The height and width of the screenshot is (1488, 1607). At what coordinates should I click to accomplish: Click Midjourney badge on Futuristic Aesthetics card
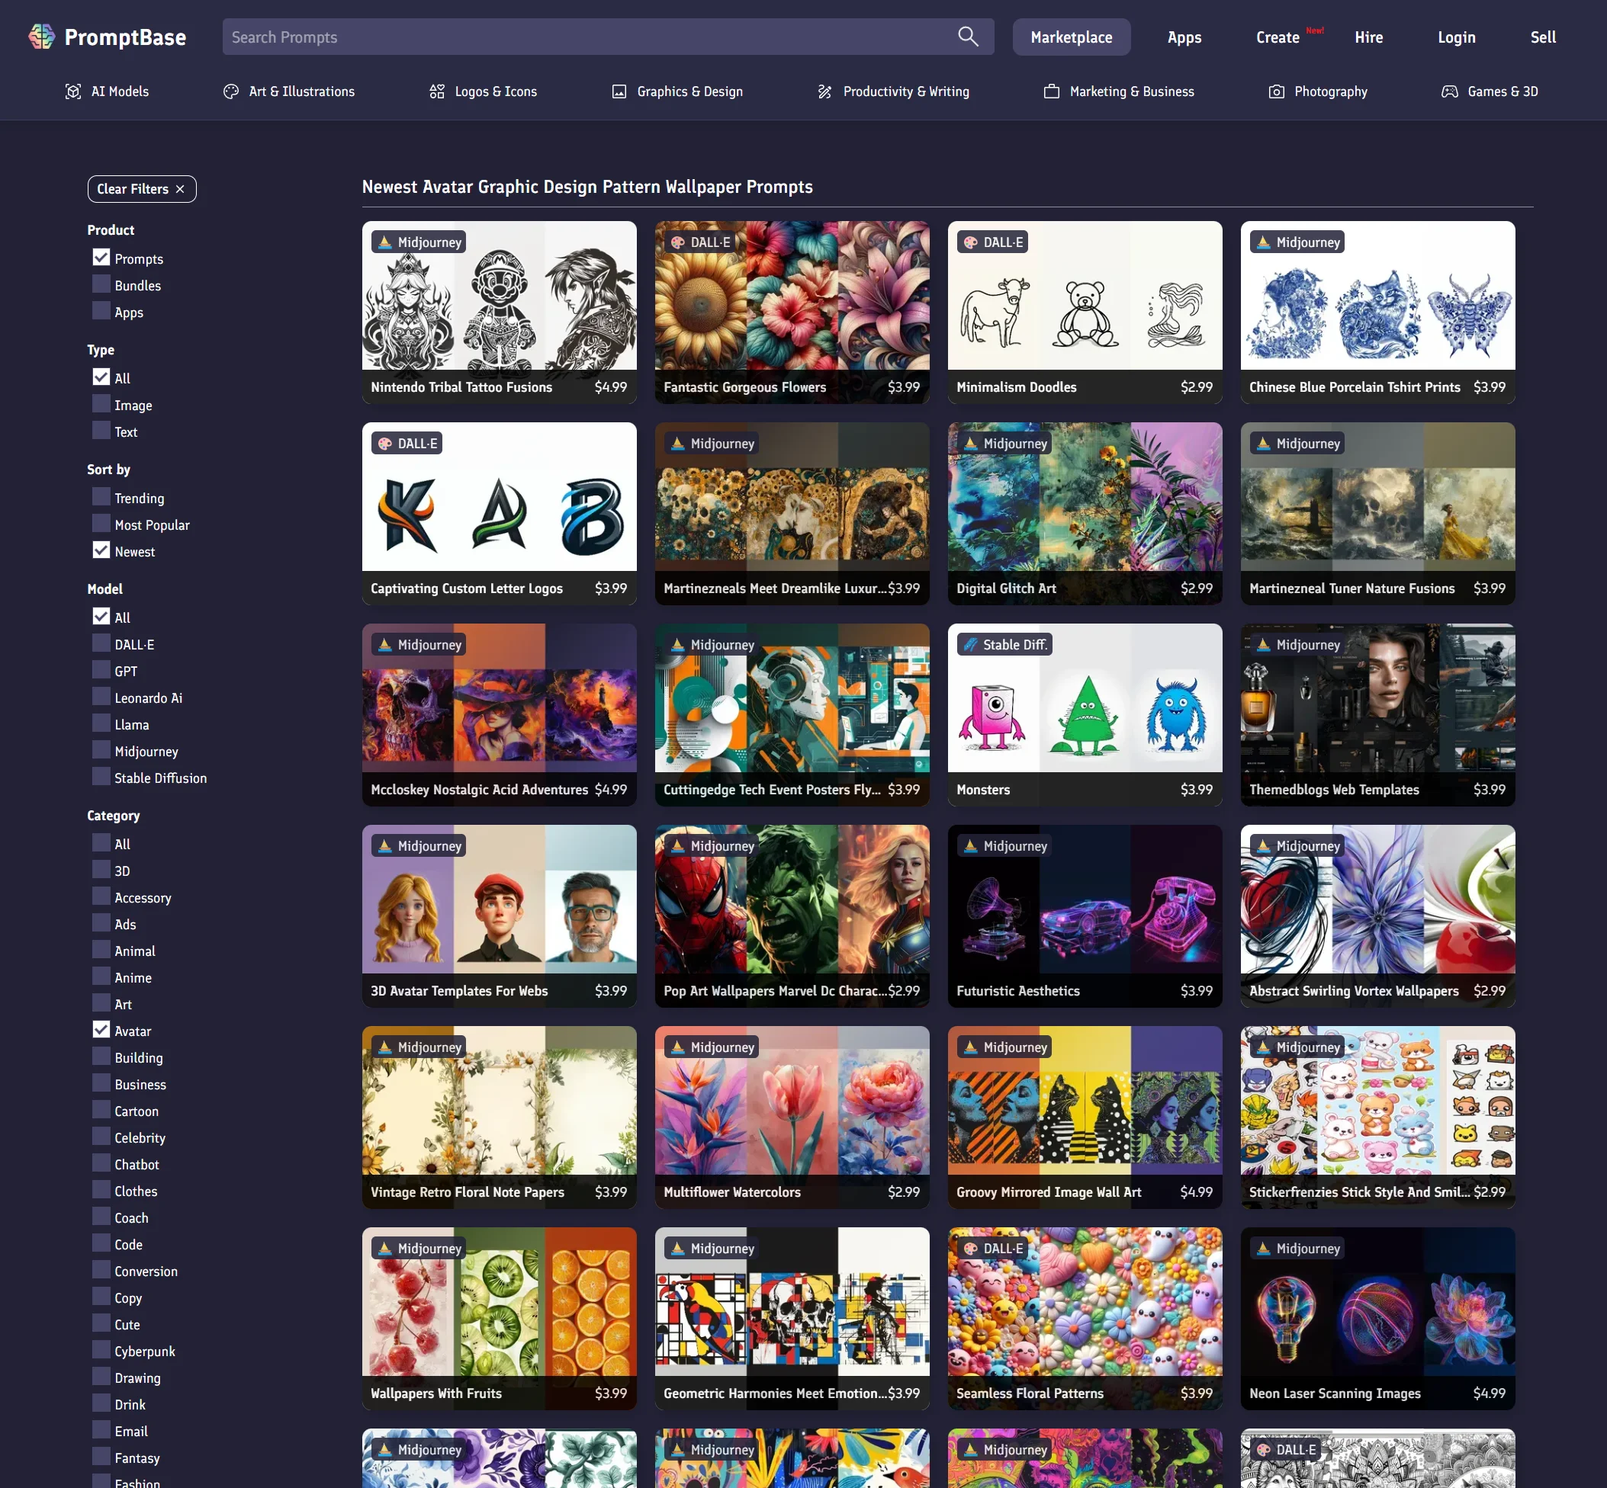[1004, 846]
